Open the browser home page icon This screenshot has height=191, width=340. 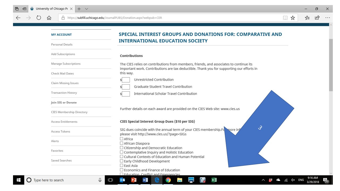(49, 18)
